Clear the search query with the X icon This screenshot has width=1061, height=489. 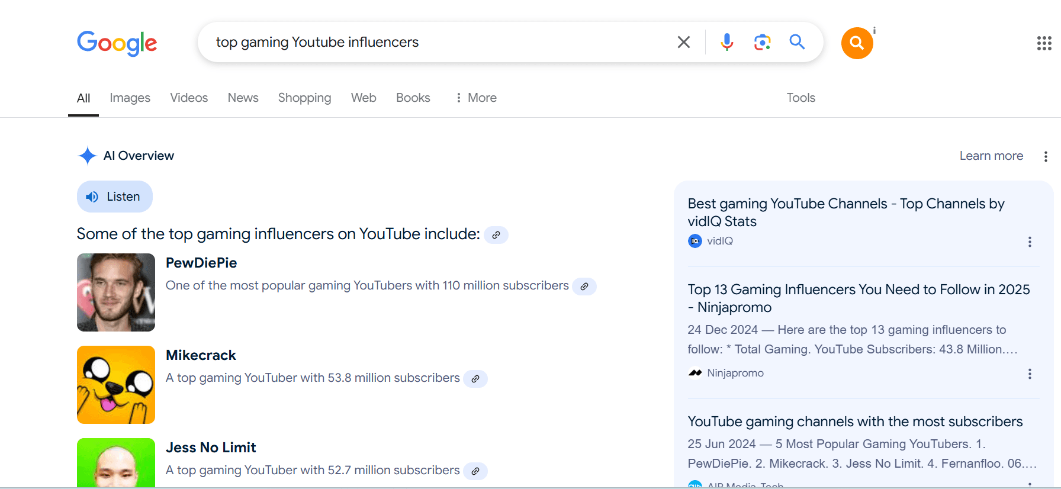684,42
